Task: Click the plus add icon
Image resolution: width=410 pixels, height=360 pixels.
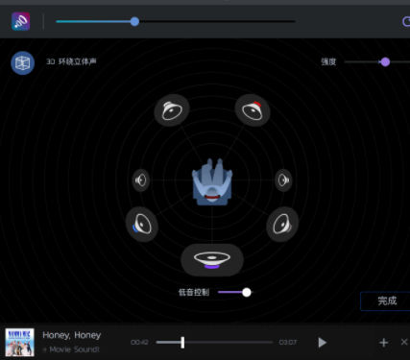Action: (384, 343)
